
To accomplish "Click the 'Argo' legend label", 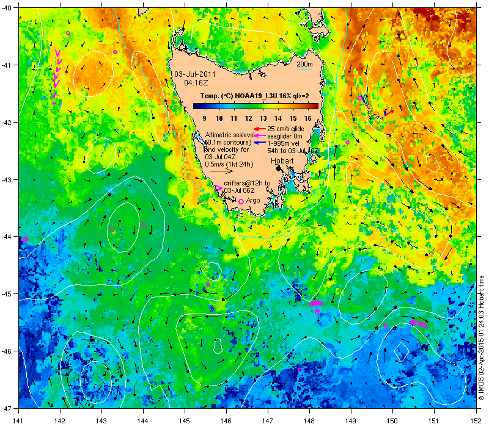I will pos(253,201).
